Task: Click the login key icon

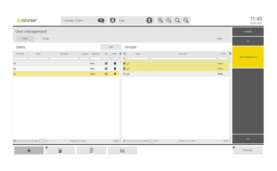Action: 149,20
